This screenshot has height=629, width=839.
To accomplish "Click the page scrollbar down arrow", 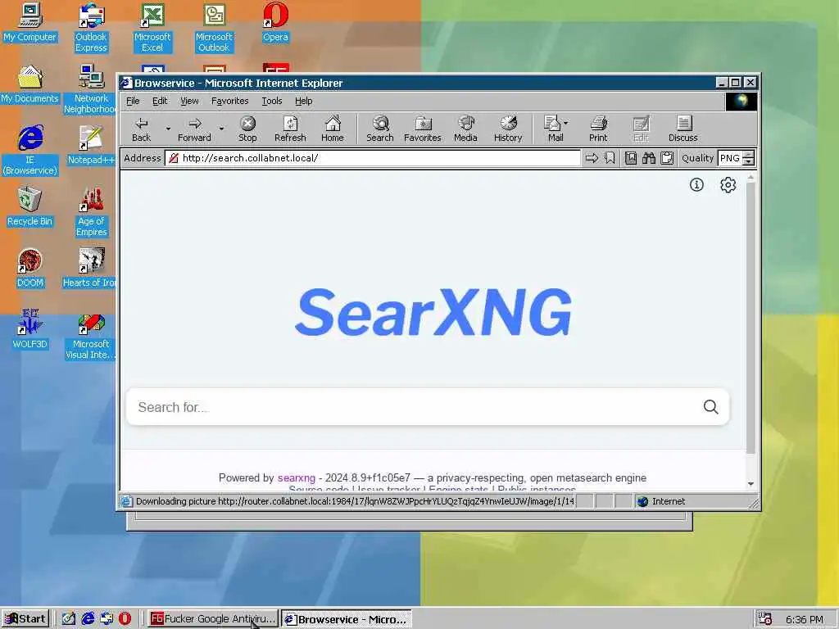I will point(751,483).
